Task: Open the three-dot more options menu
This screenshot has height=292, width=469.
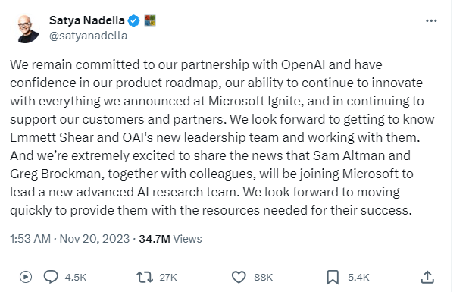Action: point(431,20)
